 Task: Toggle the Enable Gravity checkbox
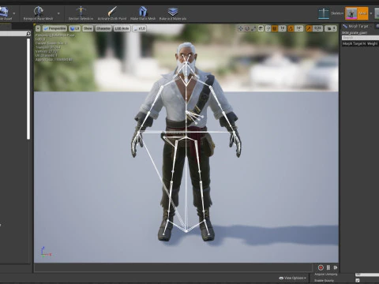point(358,281)
